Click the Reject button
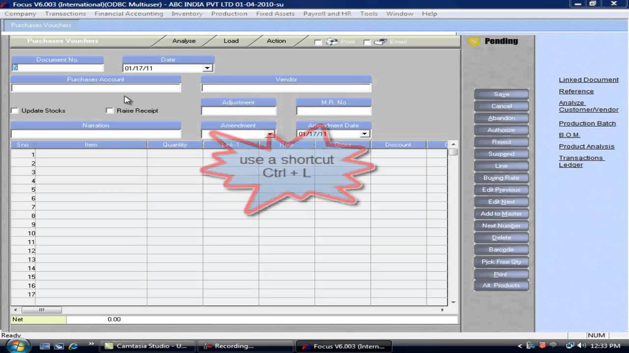Image resolution: width=629 pixels, height=353 pixels. [501, 142]
